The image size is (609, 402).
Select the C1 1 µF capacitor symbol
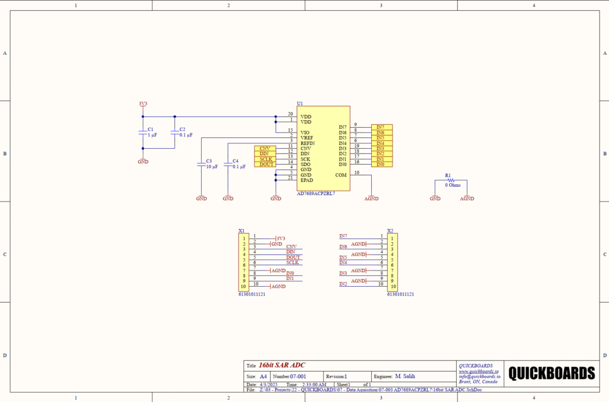tap(143, 132)
